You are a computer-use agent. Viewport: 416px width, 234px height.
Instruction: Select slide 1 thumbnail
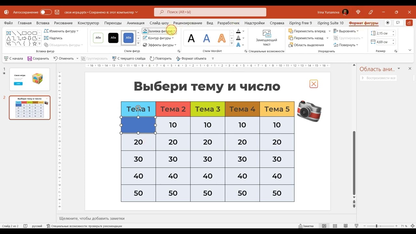pos(30,79)
